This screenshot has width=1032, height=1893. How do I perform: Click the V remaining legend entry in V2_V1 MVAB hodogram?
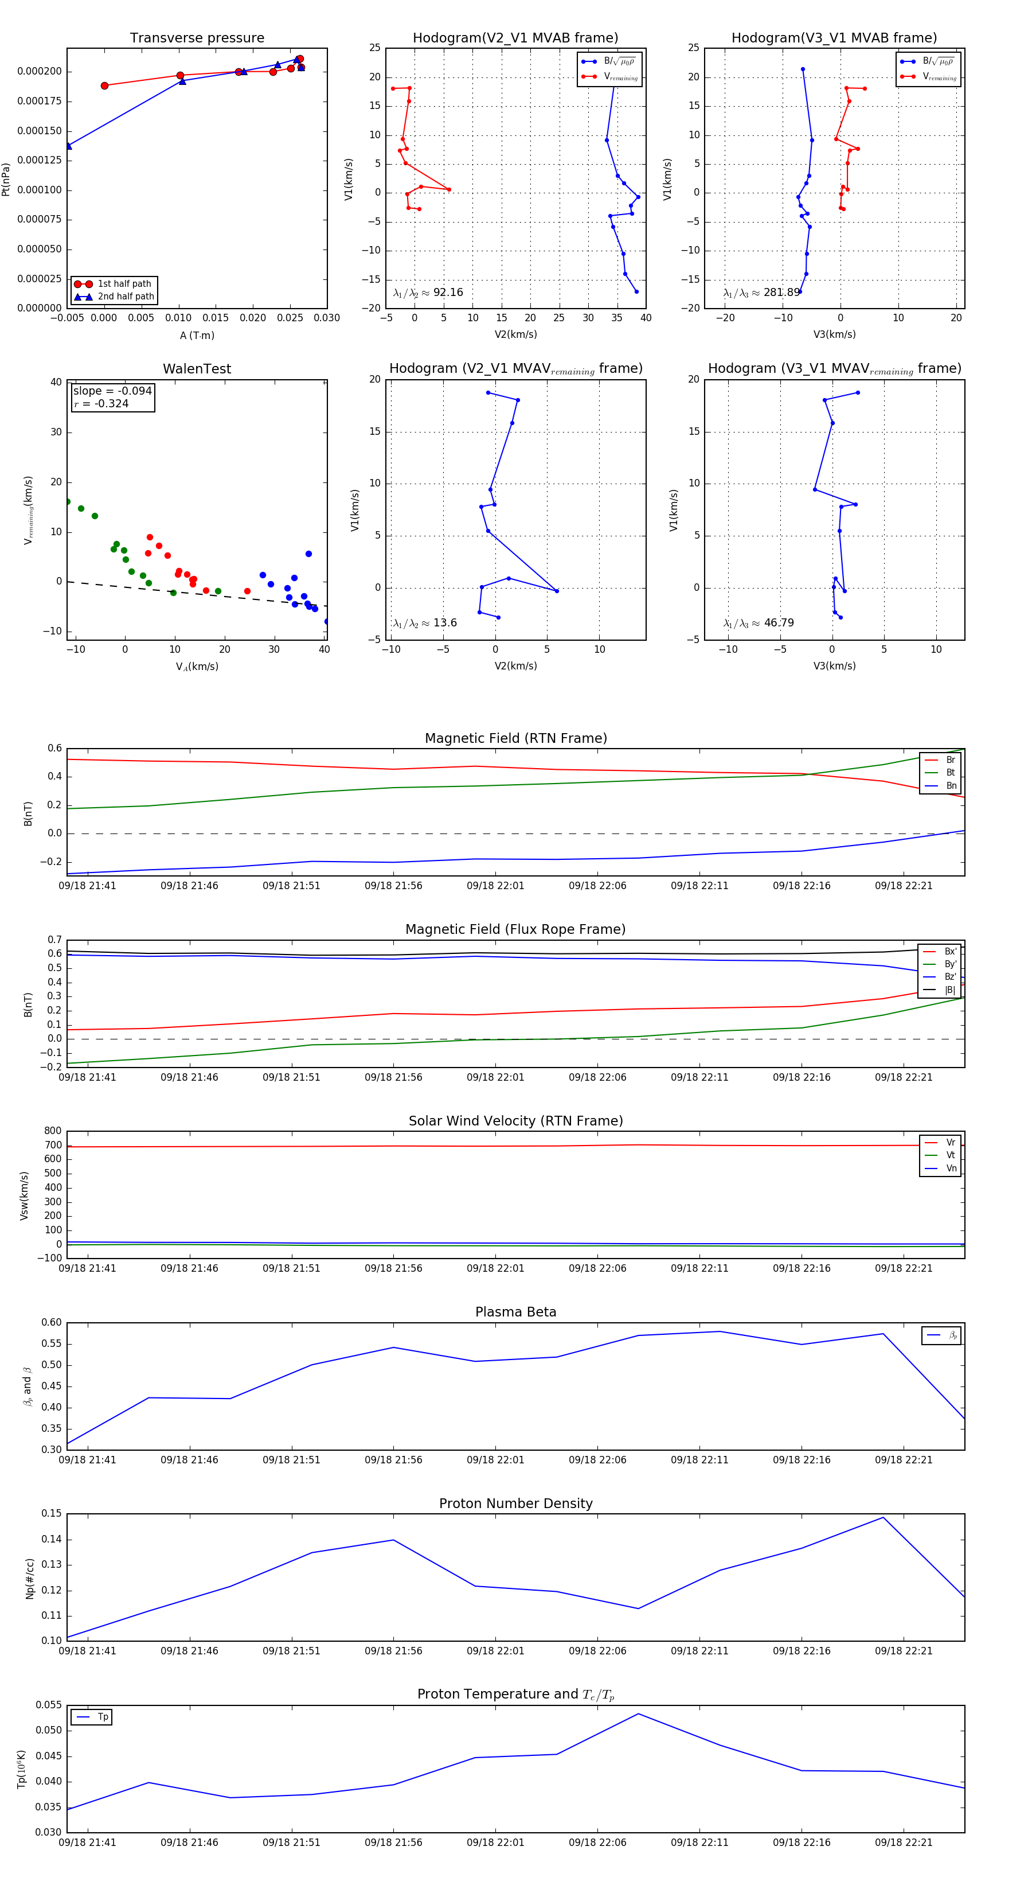609,76
